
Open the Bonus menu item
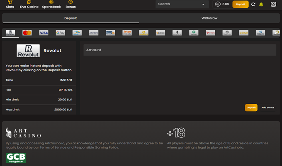(70, 5)
